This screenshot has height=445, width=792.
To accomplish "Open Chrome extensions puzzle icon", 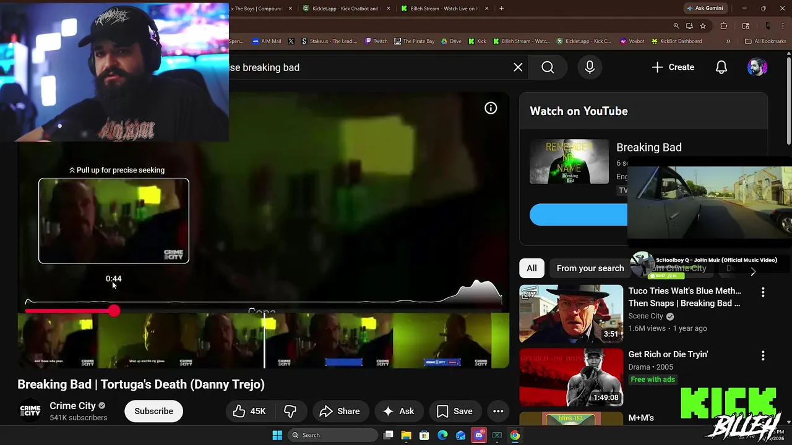I will (x=724, y=26).
